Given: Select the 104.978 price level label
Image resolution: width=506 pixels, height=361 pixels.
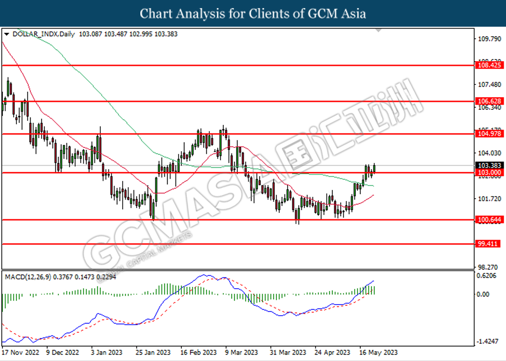Looking at the screenshot, I should click(x=489, y=133).
